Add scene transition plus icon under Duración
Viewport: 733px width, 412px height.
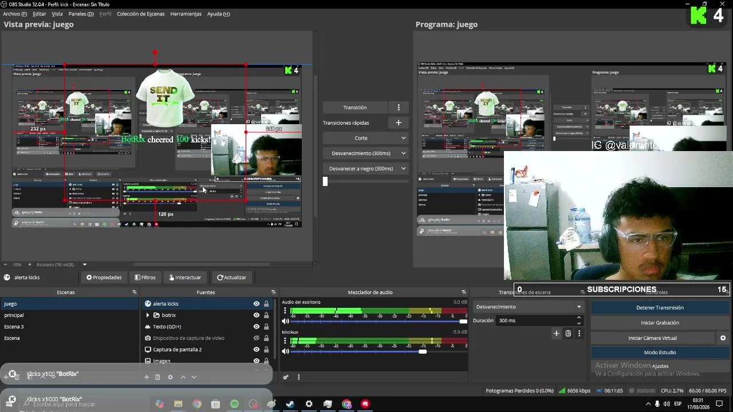556,334
